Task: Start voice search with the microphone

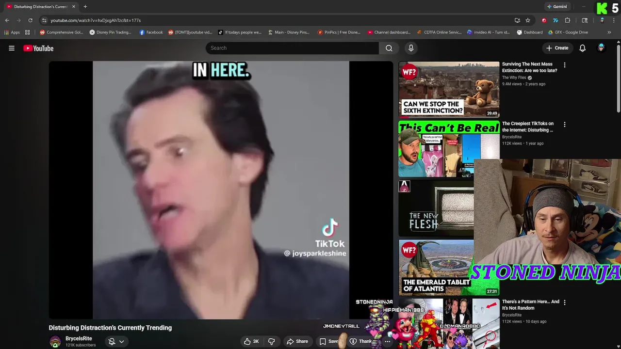Action: [x=411, y=48]
